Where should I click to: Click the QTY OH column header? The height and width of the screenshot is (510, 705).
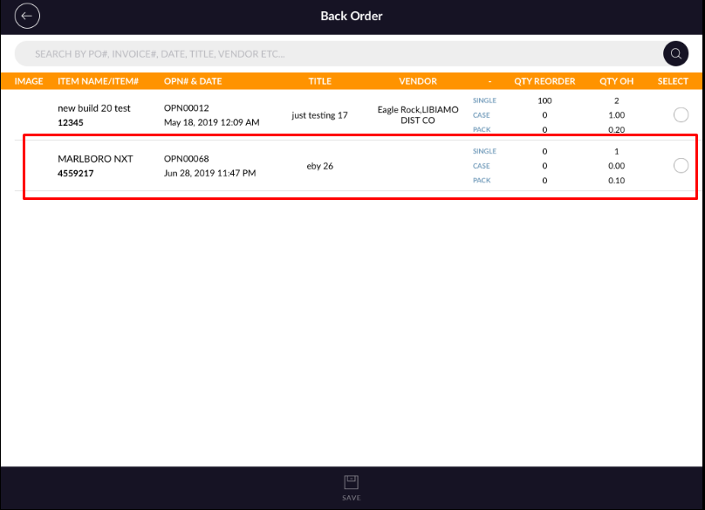click(x=616, y=81)
